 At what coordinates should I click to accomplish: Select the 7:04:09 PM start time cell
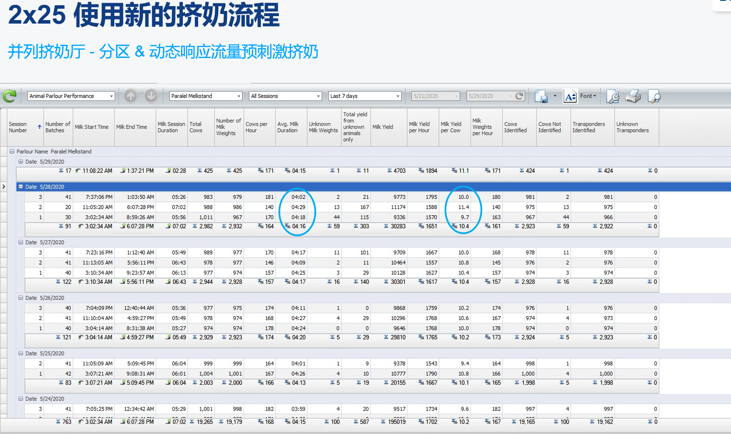93,308
